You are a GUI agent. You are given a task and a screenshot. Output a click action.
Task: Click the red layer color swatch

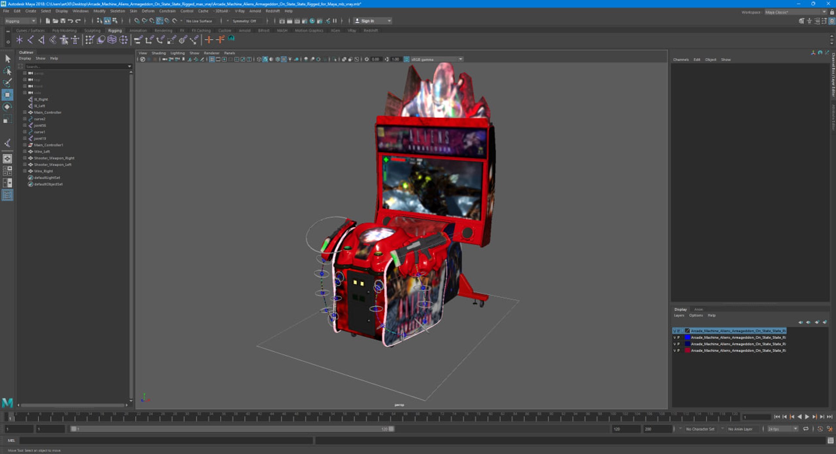click(x=688, y=351)
